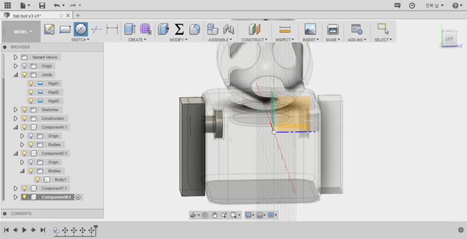Undo the last action
This screenshot has width=467, height=239.
[x=57, y=5]
